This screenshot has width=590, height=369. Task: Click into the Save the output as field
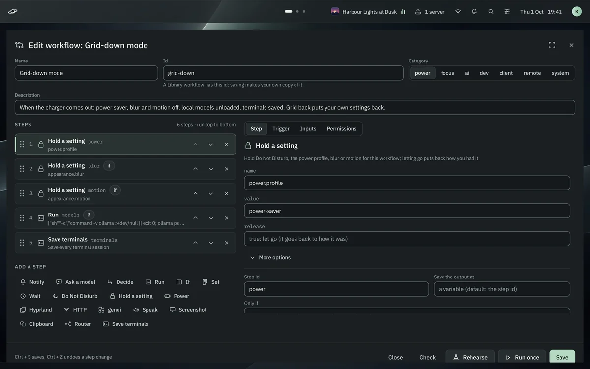coord(502,289)
